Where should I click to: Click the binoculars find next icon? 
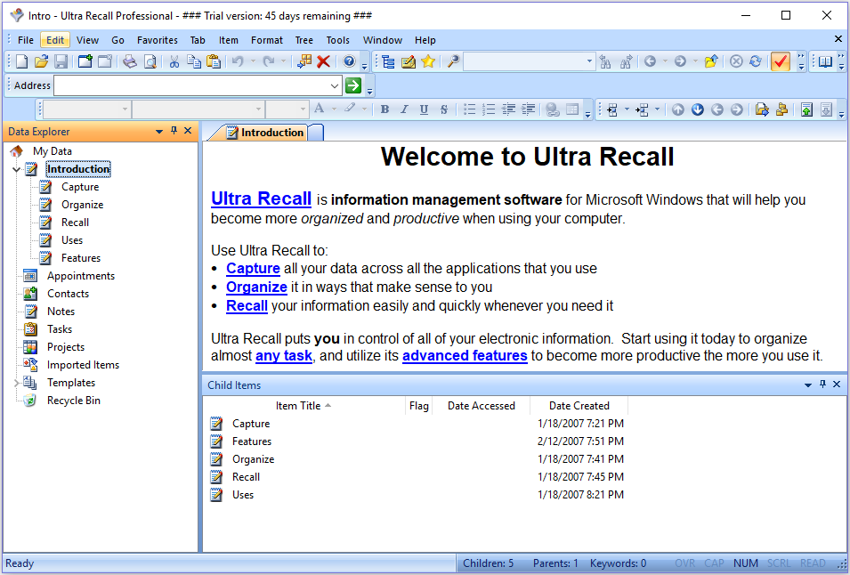coord(626,61)
